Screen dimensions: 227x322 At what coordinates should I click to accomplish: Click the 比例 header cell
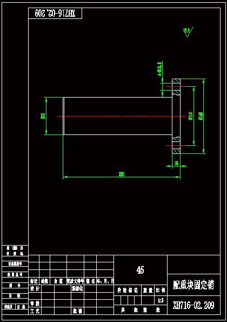(161, 291)
